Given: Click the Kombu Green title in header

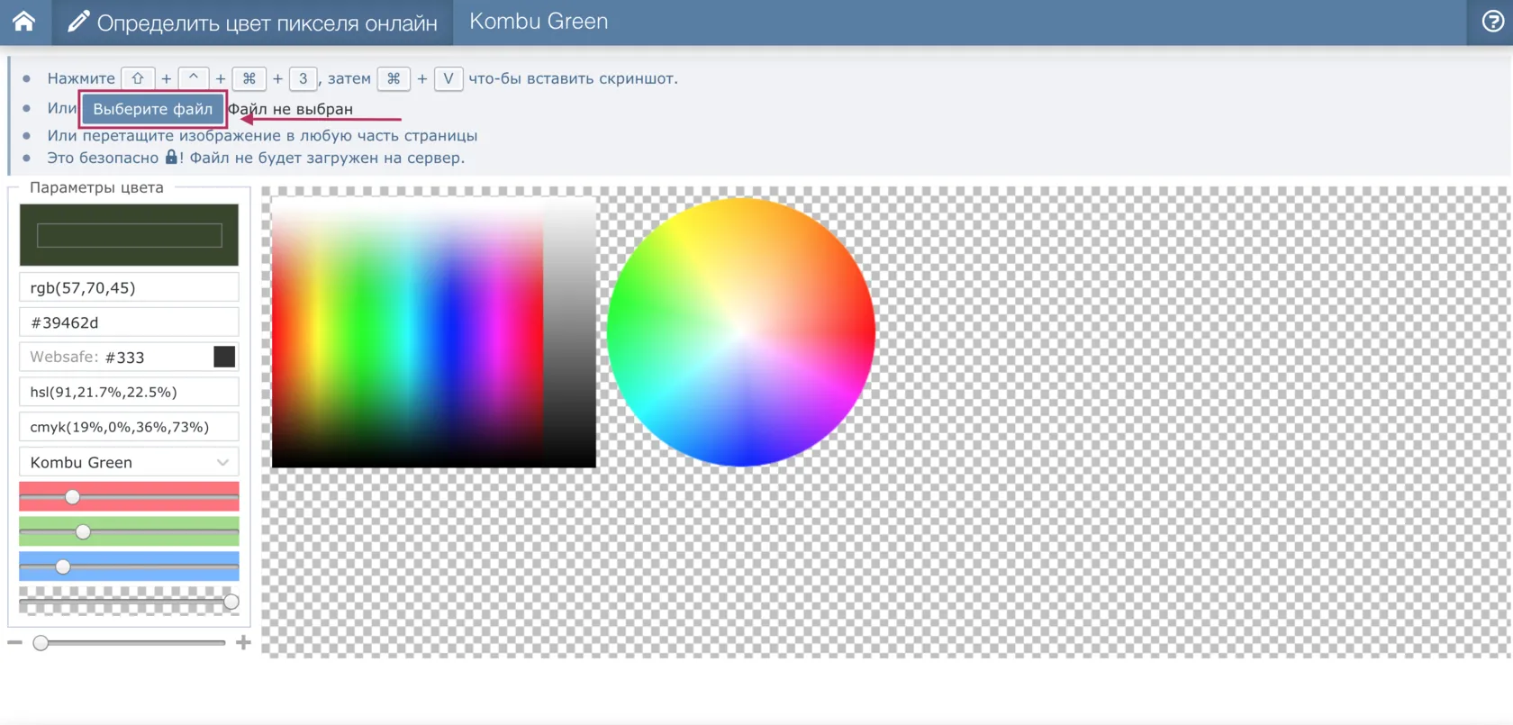Looking at the screenshot, I should [539, 22].
